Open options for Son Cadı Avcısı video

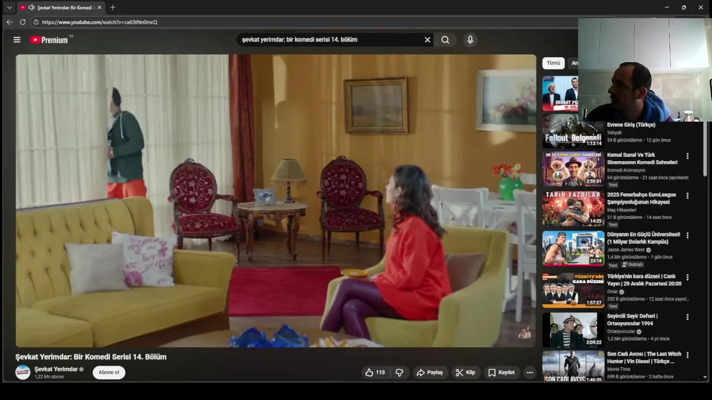pyautogui.click(x=688, y=355)
